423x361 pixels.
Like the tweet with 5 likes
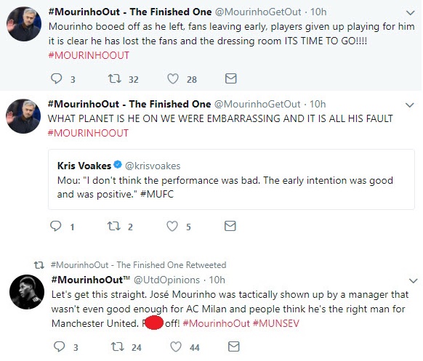pos(172,226)
